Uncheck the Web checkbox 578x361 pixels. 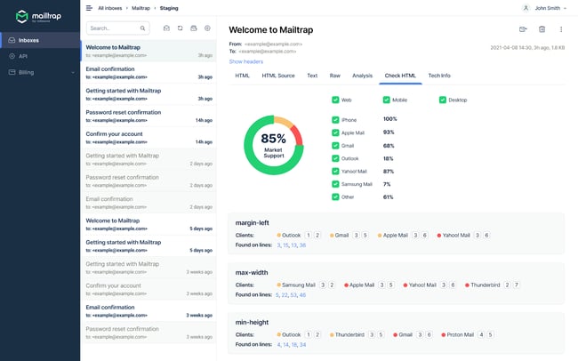click(335, 100)
